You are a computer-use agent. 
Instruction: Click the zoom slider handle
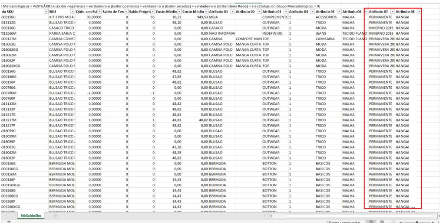click(417, 222)
